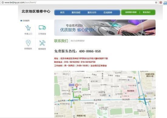
Task: Click the hotline number 400-8066-858
Action: 90,51
